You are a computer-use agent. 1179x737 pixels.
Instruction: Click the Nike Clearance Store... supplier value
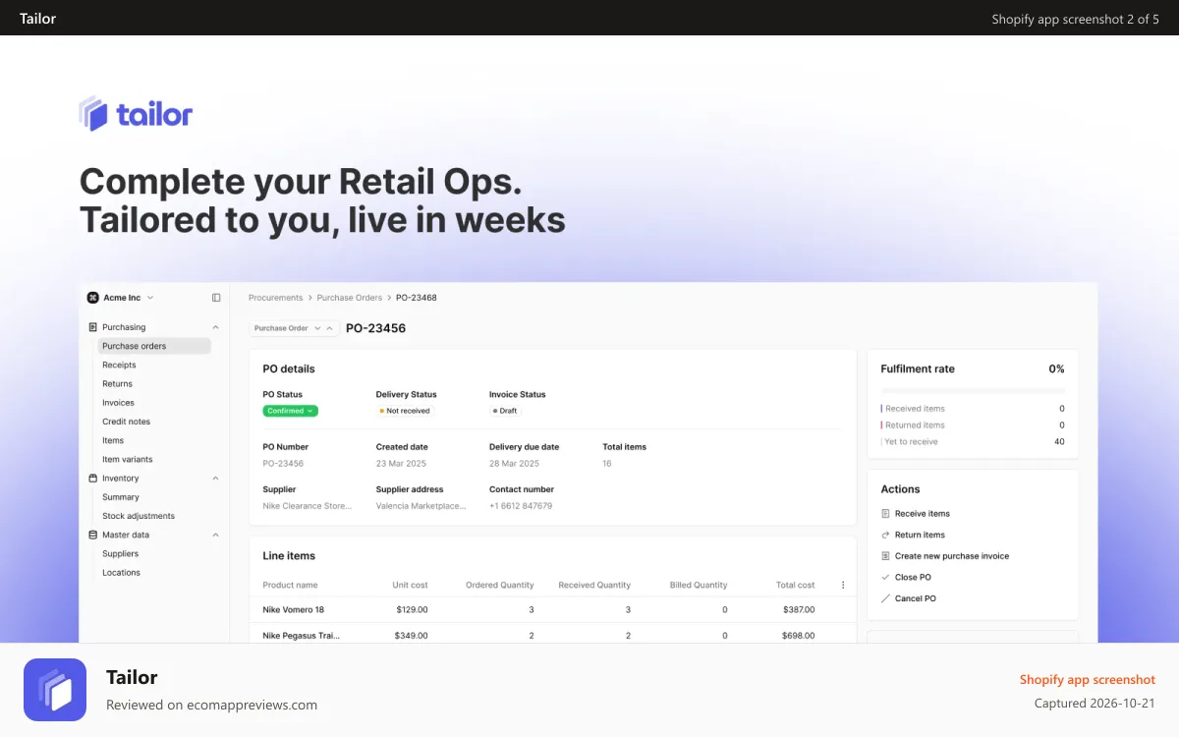307,506
